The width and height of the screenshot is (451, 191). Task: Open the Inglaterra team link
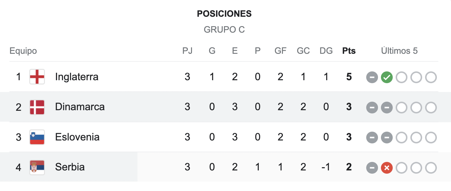coord(77,77)
